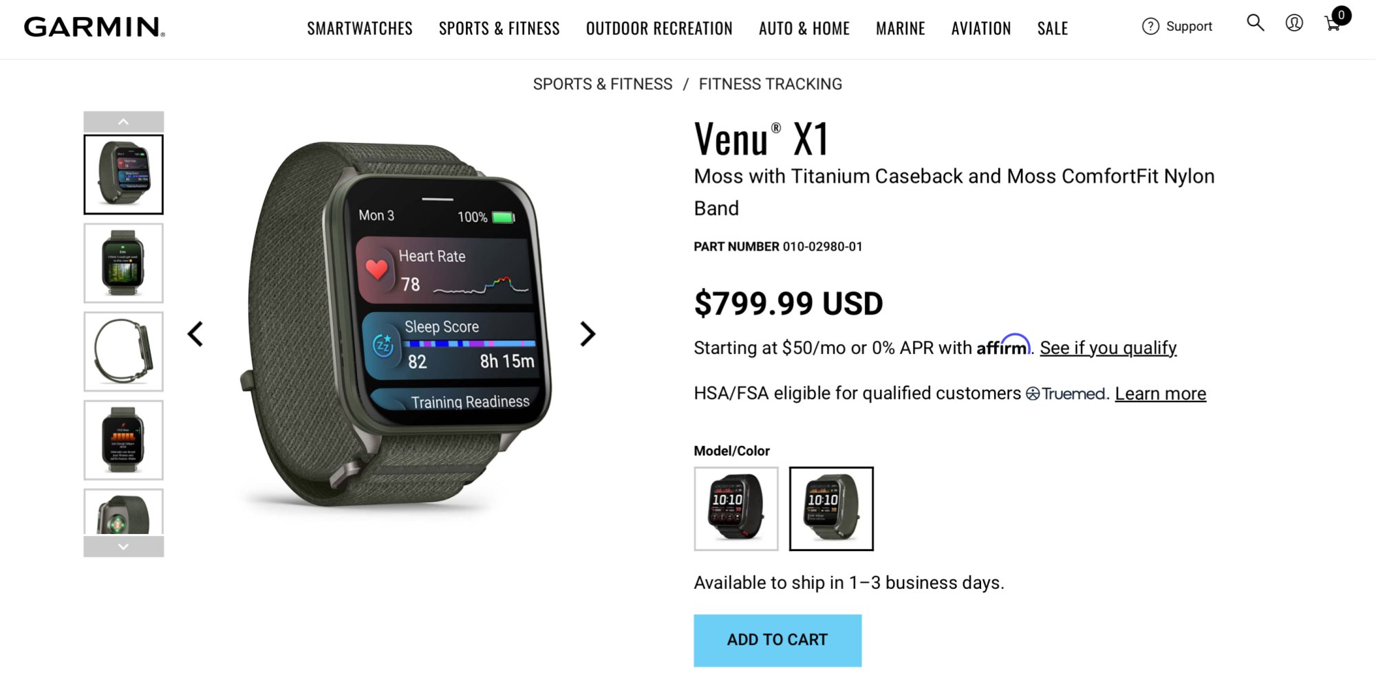Go to Fitness Tracking breadcrumb
Screen dimensions: 1376x681
(771, 84)
